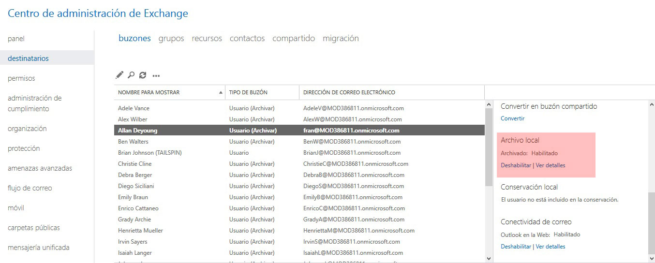The height and width of the screenshot is (263, 655).
Task: Click scroll-up arrow of details pane
Action: point(651,104)
